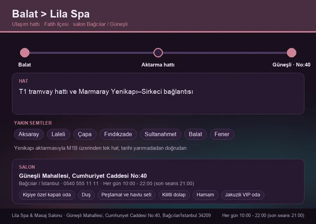Click the T1 tramvay hattı line description
This screenshot has height=224, width=316.
pos(106,92)
